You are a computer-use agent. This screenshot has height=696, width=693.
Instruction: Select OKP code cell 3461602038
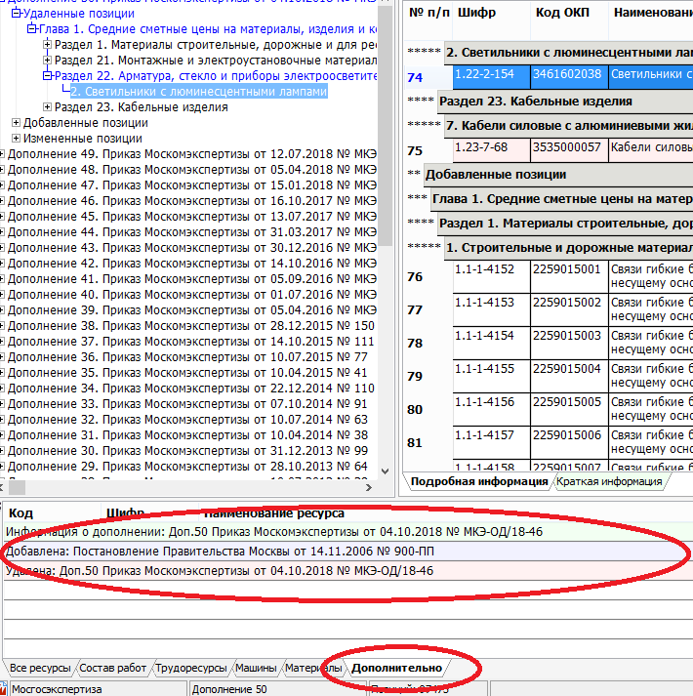tap(570, 77)
